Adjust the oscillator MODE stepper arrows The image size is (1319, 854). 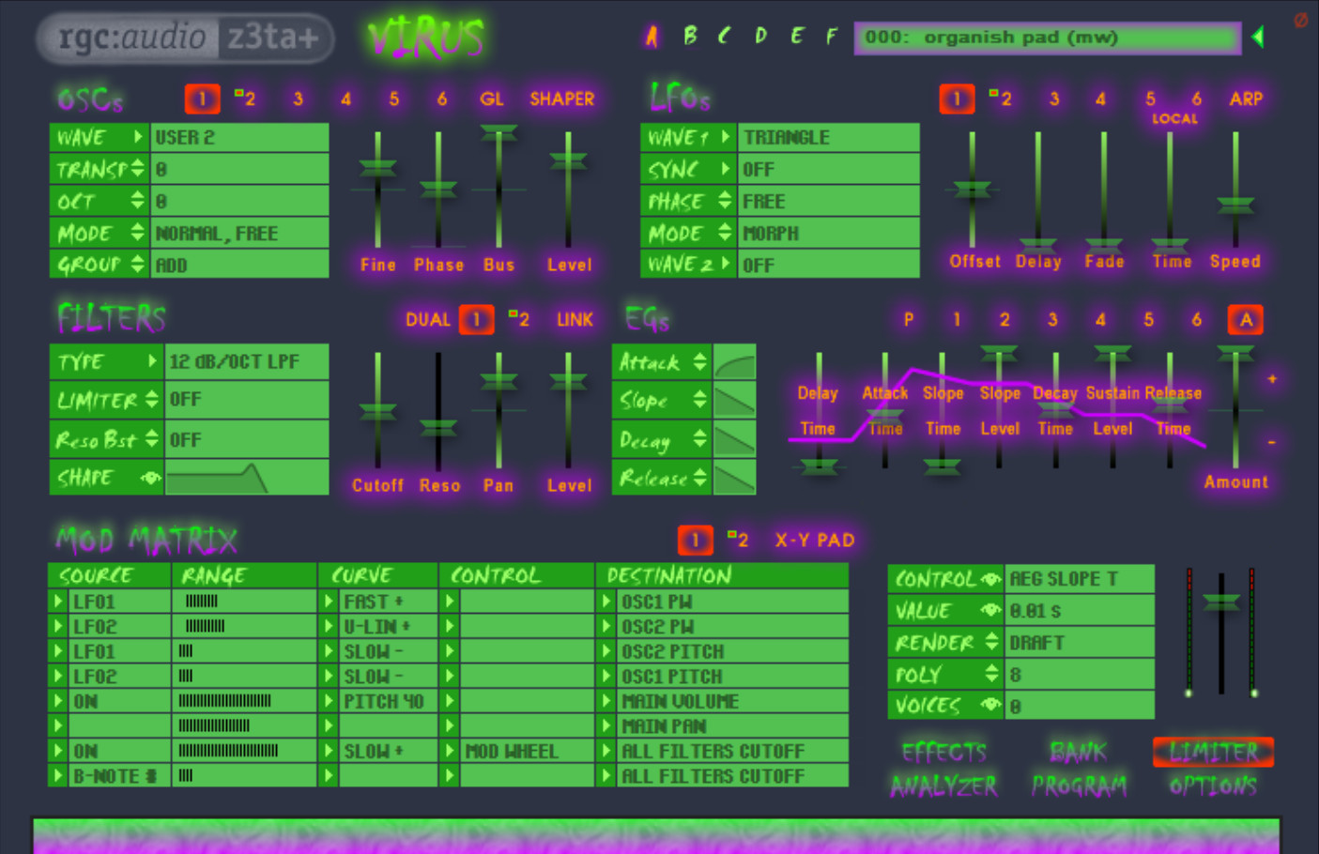[138, 233]
